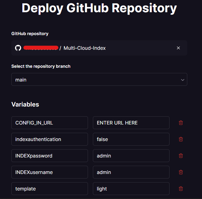Image resolution: width=202 pixels, height=199 pixels.
Task: Delete the INDEXusername variable
Action: [181, 172]
